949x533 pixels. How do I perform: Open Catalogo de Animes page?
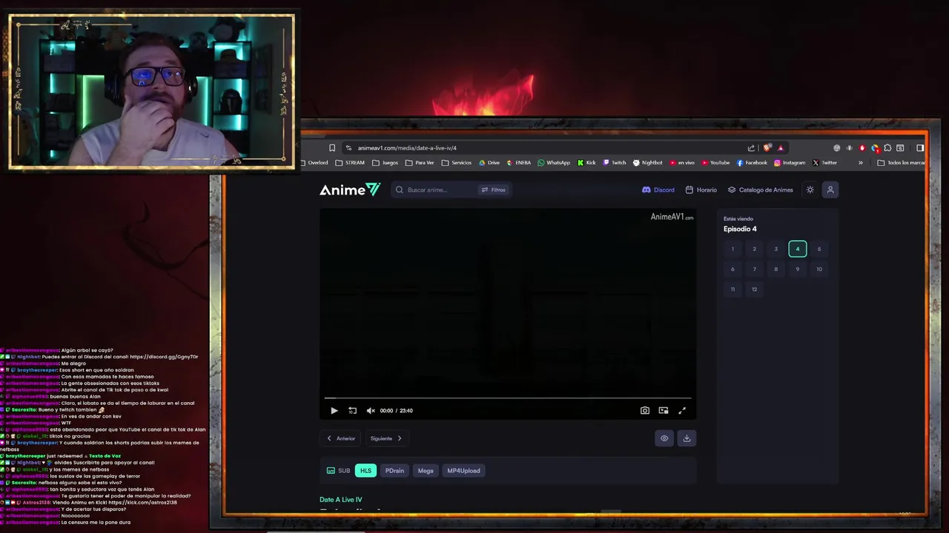[x=760, y=190]
